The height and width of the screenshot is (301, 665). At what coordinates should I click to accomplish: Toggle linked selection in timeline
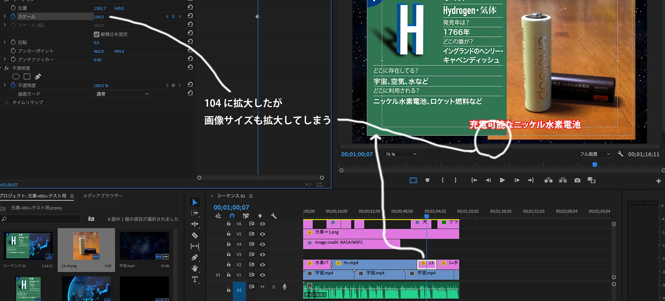click(x=246, y=216)
